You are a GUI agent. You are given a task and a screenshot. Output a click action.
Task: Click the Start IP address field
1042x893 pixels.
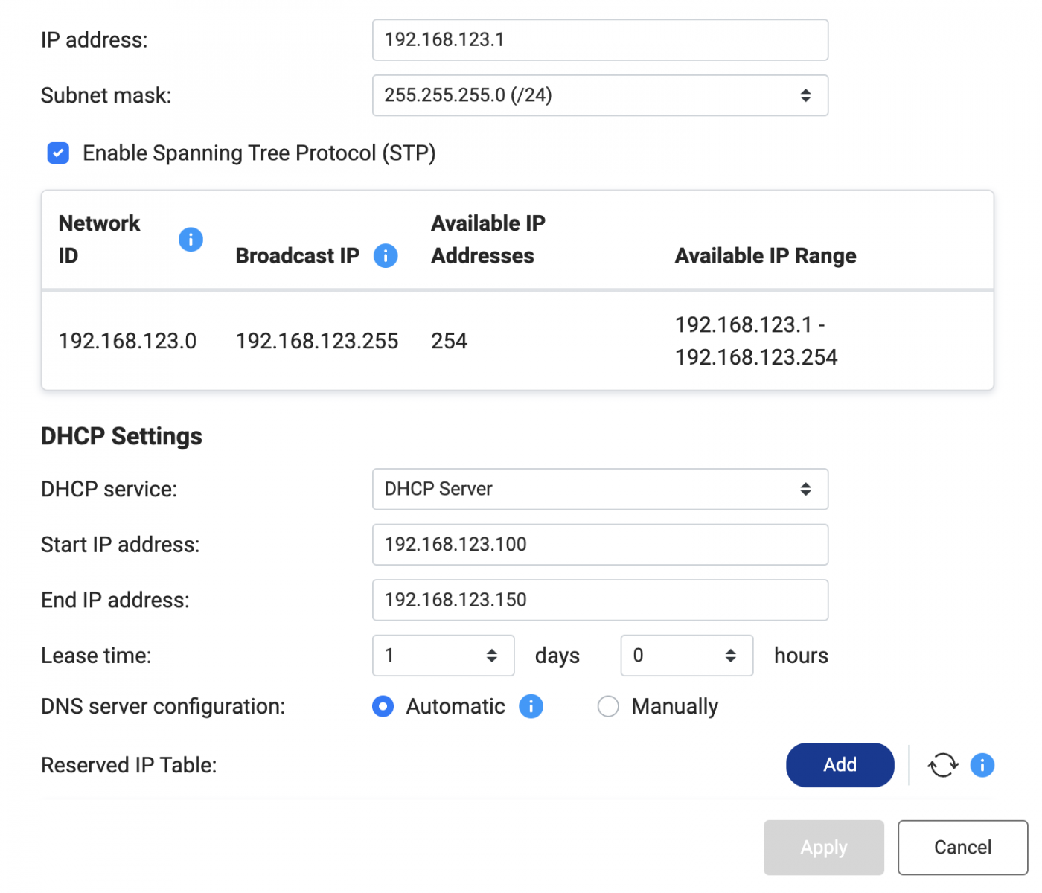[x=600, y=545]
